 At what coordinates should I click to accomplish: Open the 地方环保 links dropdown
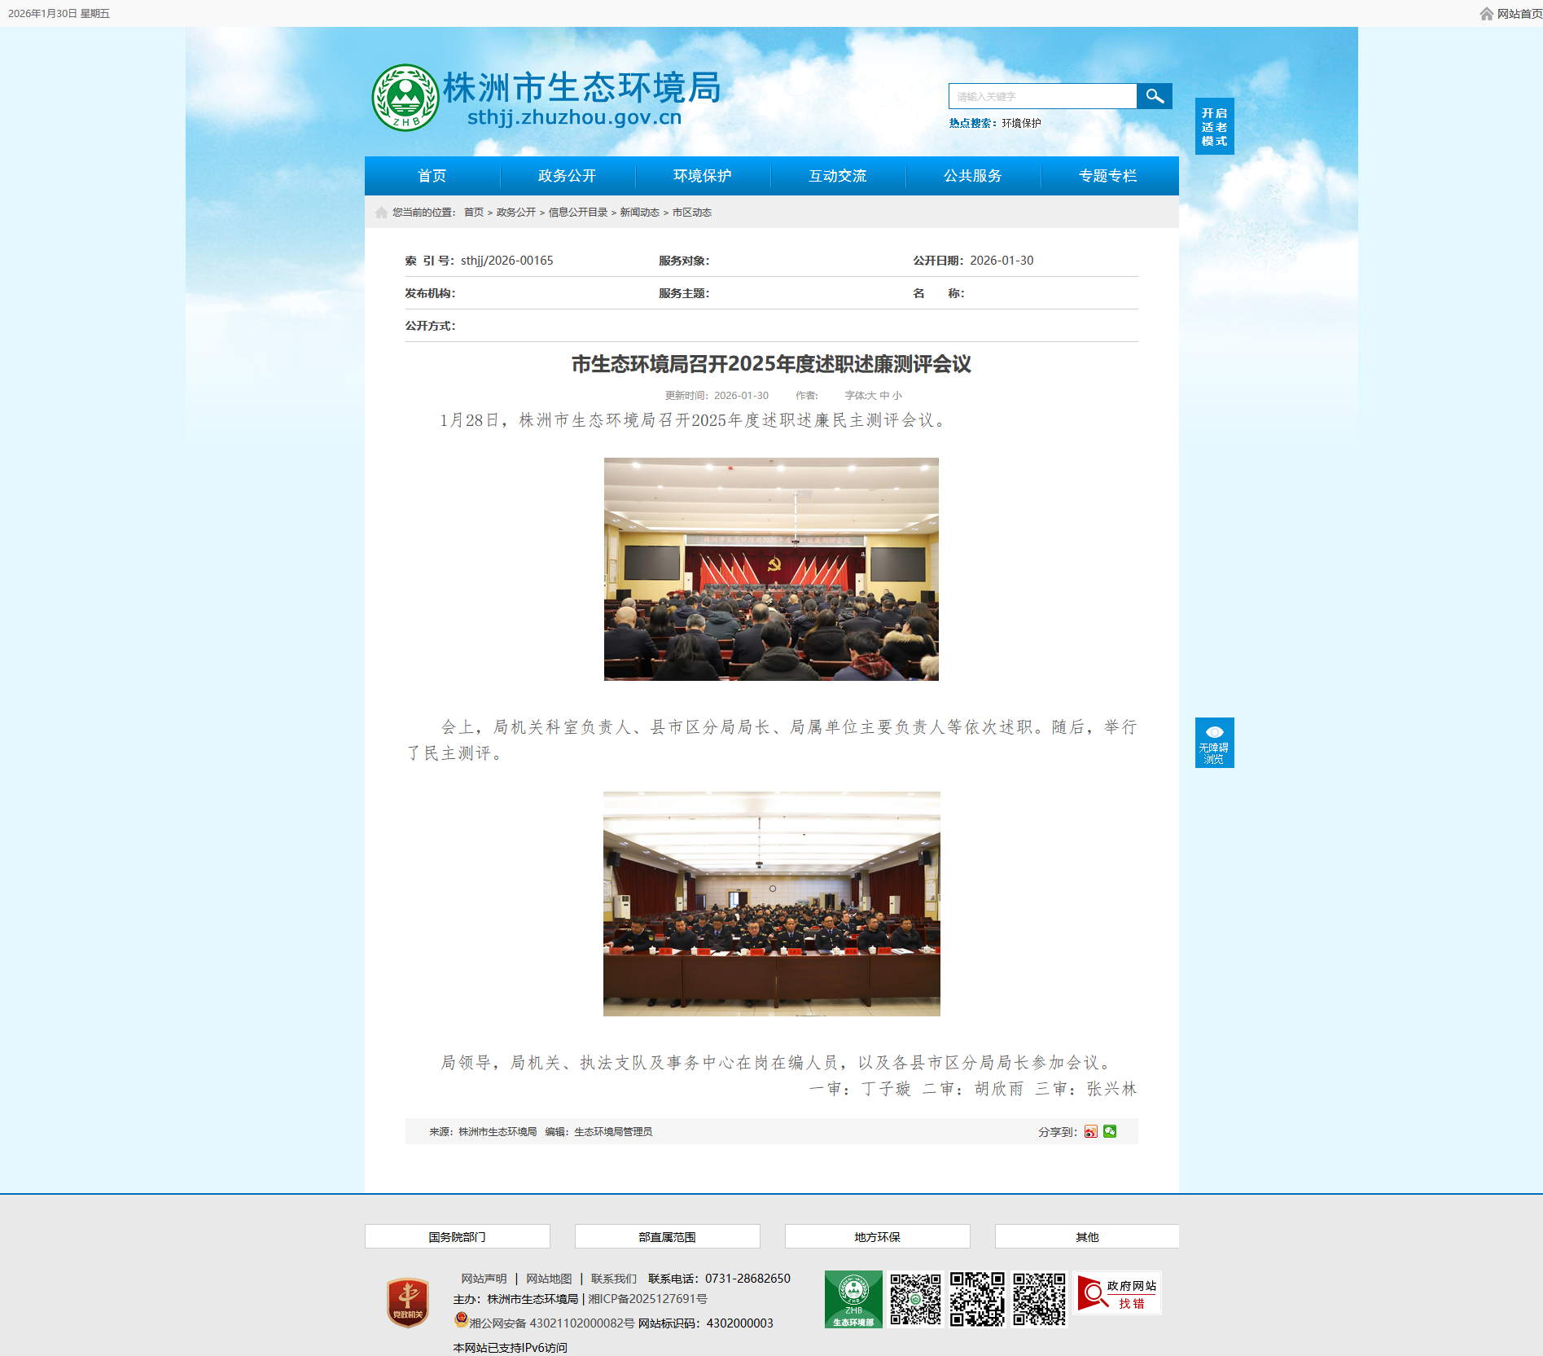(x=877, y=1236)
